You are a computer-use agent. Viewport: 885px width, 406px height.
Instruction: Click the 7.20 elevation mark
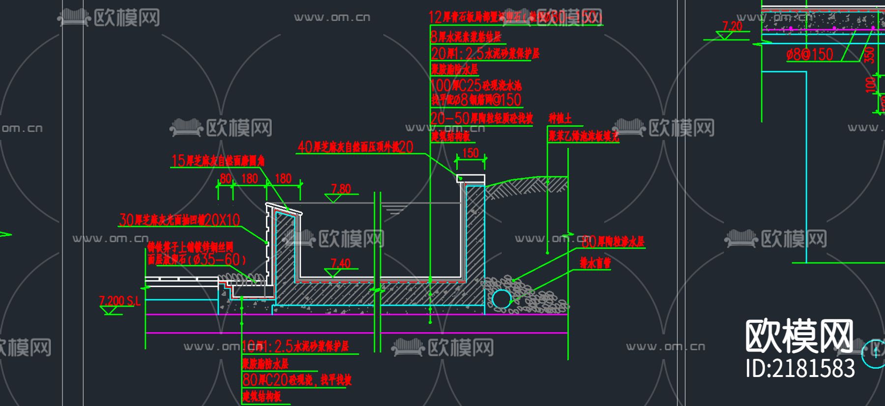[x=732, y=26]
